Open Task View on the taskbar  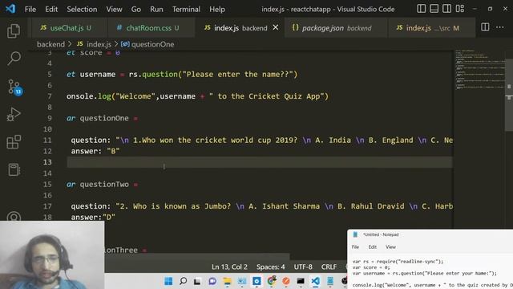point(197,281)
